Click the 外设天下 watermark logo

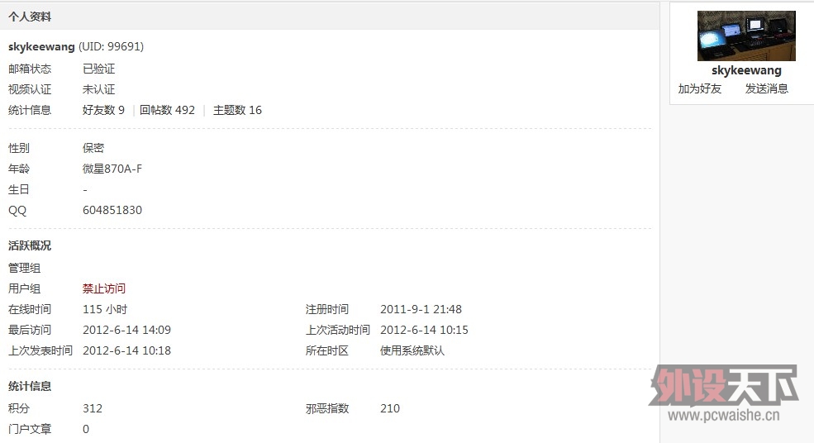pos(723,385)
